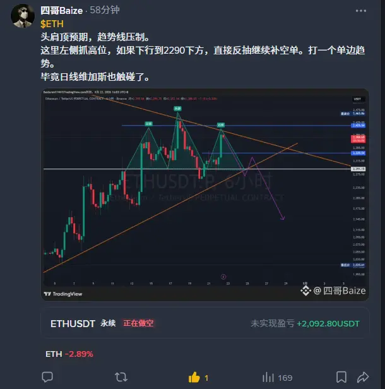Open the ETHUSDT perpetual position card

(205, 323)
